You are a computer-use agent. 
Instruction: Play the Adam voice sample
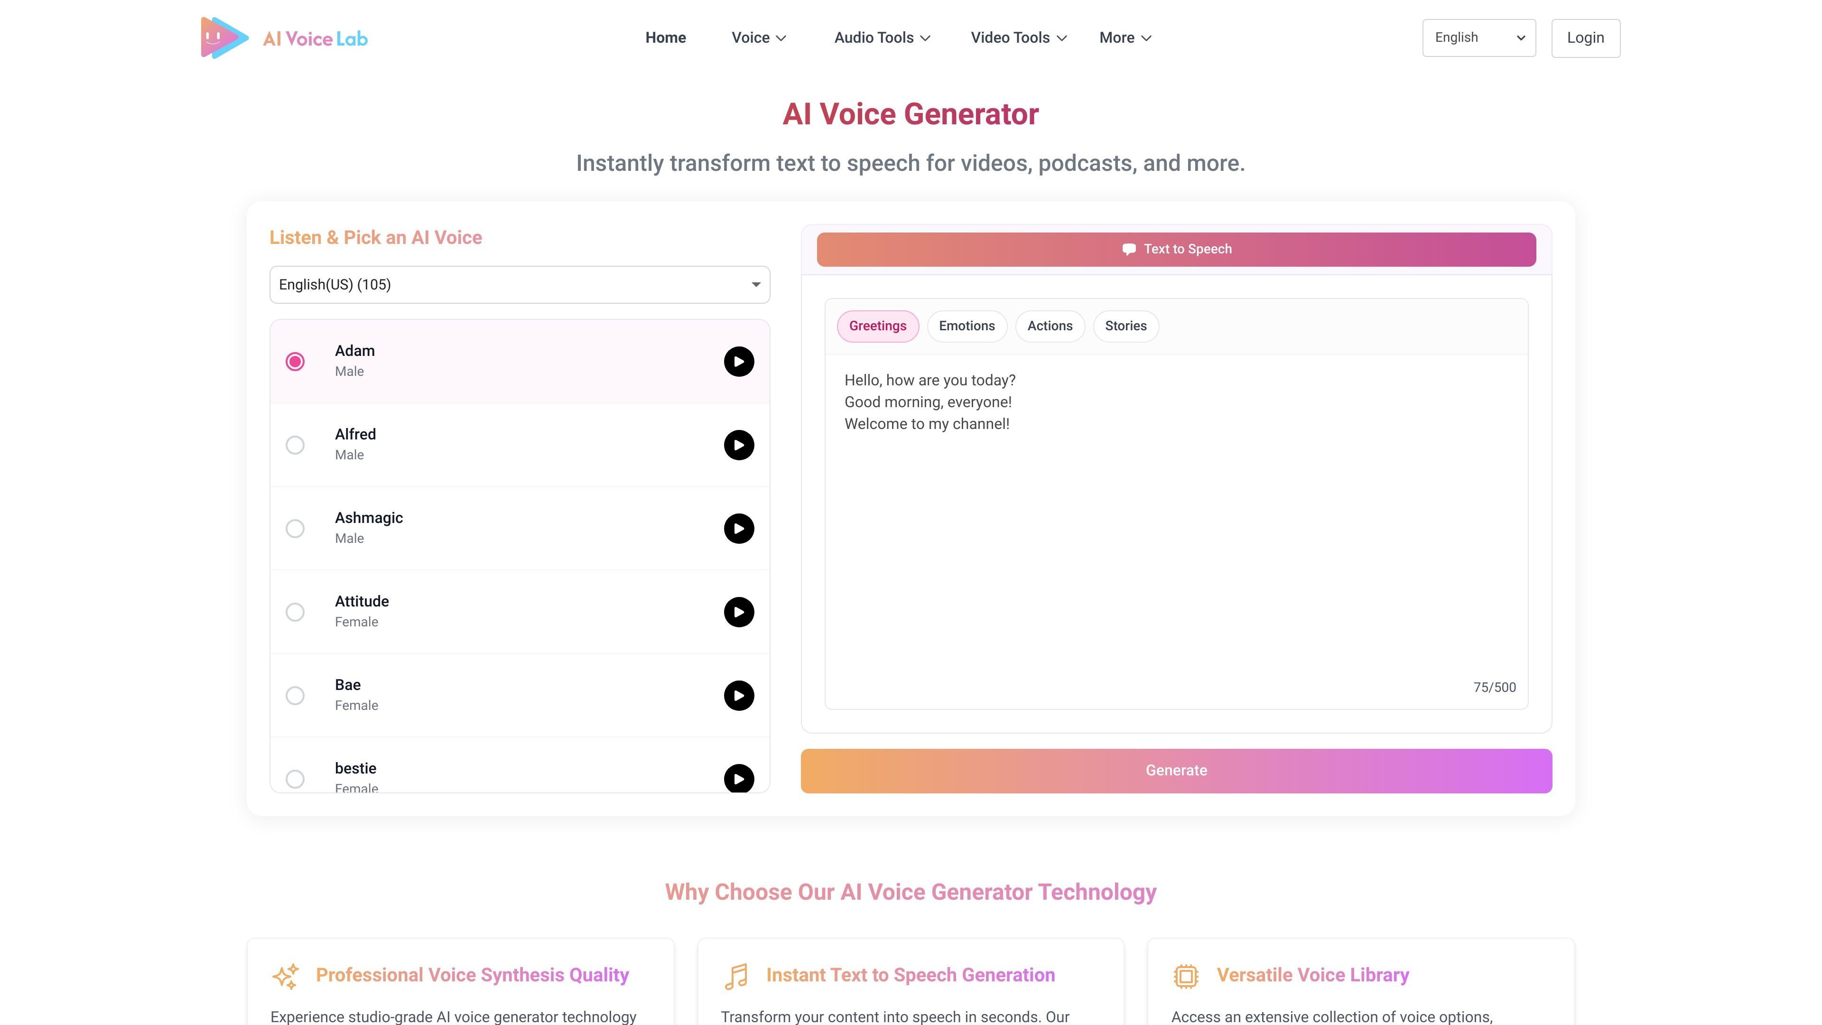coord(738,362)
